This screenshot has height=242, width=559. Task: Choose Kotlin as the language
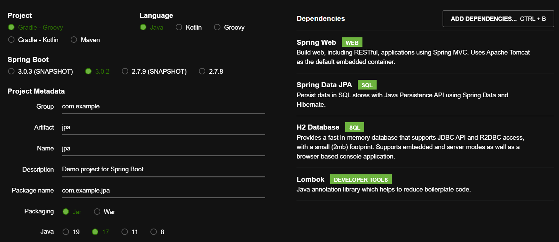pos(188,27)
